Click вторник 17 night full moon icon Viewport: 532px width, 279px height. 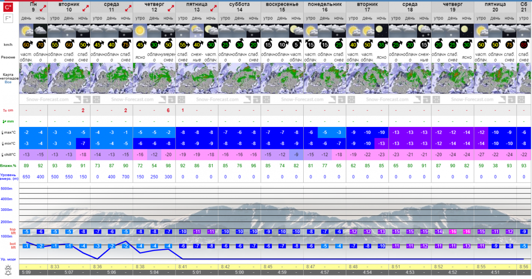382,31
